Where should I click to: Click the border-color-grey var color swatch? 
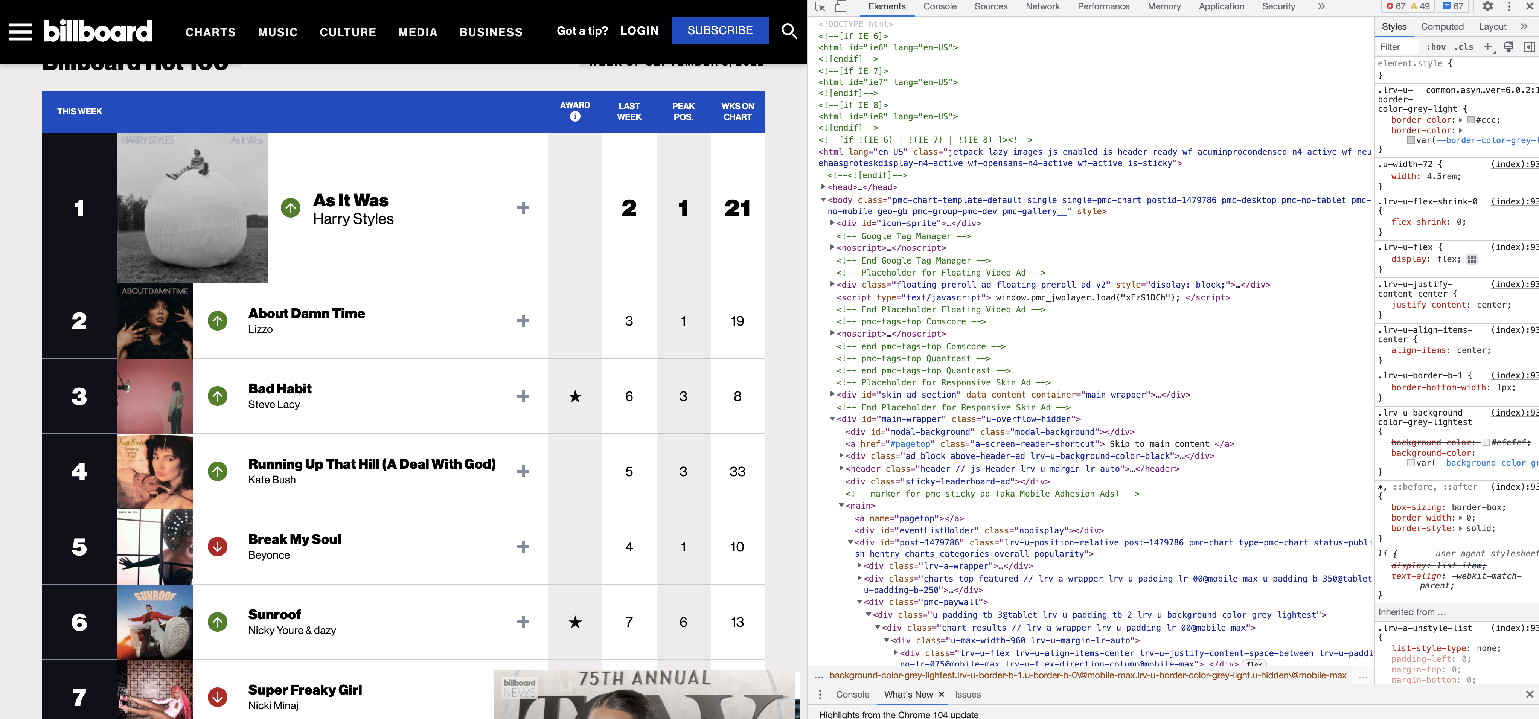(1411, 140)
